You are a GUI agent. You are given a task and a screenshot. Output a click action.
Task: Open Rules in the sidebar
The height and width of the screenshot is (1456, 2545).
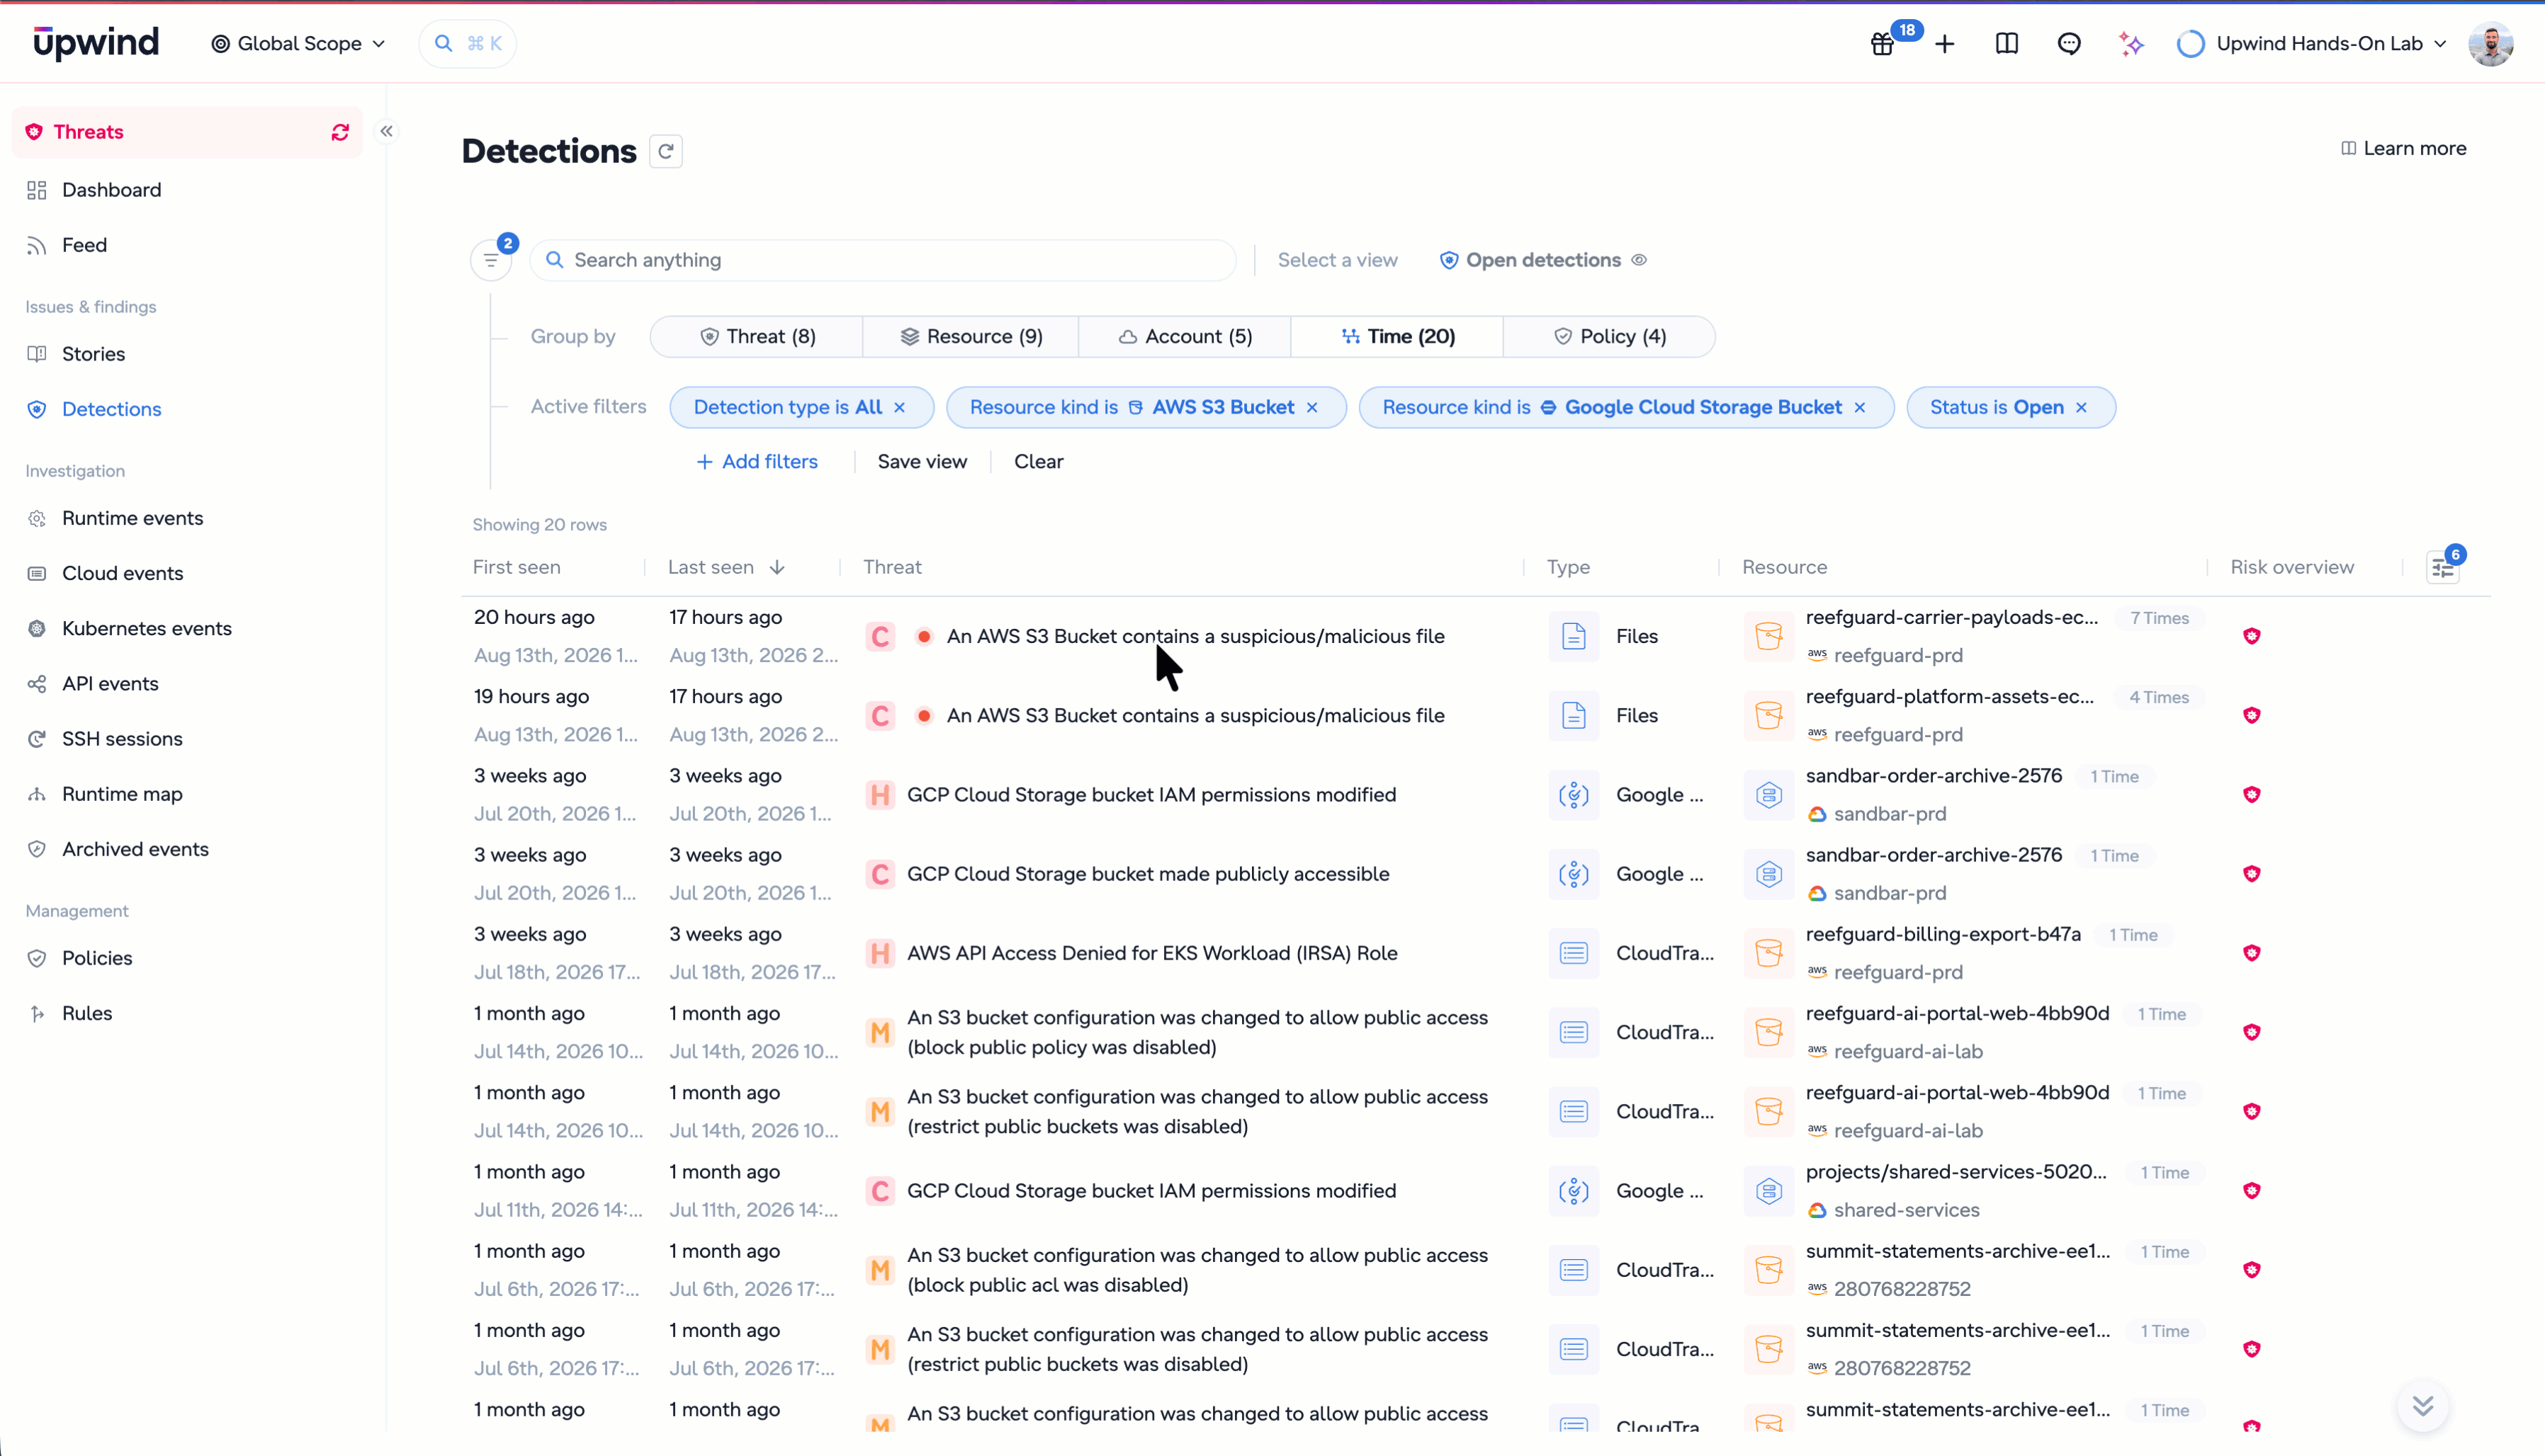coord(87,1013)
